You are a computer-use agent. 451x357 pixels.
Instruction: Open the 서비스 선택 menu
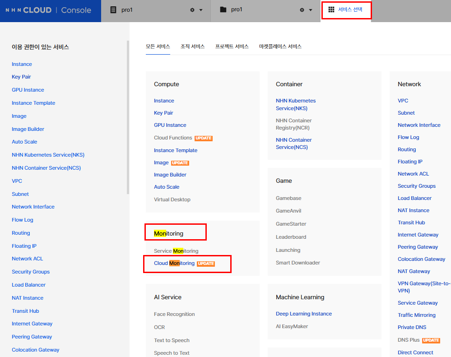[346, 10]
